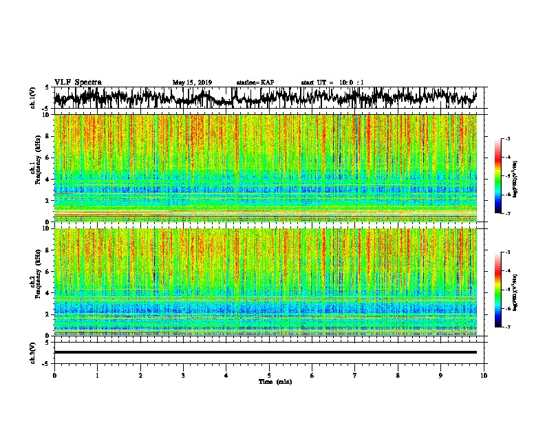Viewport: 545px width, 421px height.
Task: Click the ch.1 voltage waveform trace
Action: [x=265, y=98]
